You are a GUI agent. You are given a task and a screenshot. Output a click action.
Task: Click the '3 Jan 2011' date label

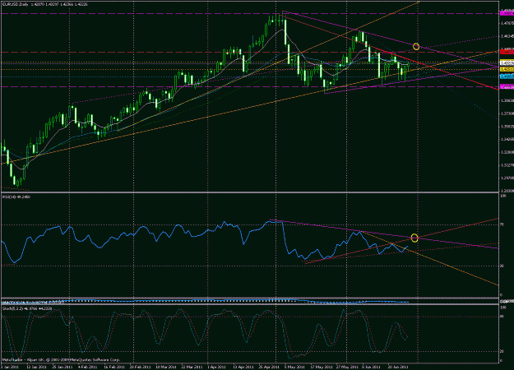10,367
